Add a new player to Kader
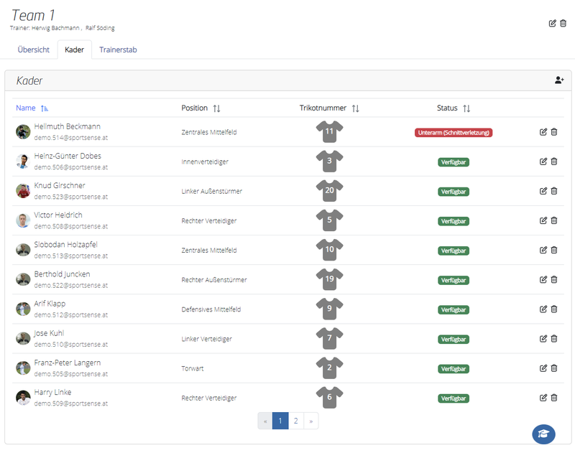Screen dimensions: 575x453 click(x=559, y=80)
